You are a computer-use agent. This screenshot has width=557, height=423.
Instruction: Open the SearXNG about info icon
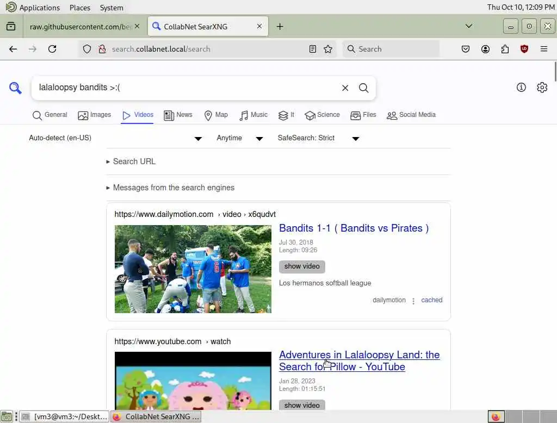tap(521, 88)
